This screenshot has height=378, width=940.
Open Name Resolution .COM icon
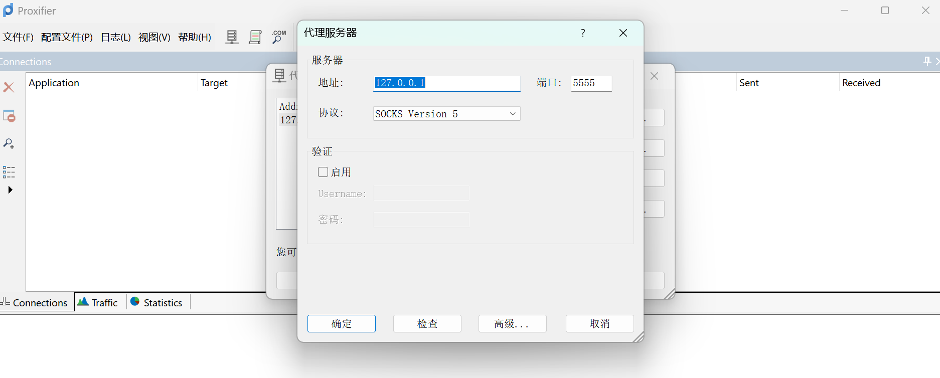[x=279, y=37]
